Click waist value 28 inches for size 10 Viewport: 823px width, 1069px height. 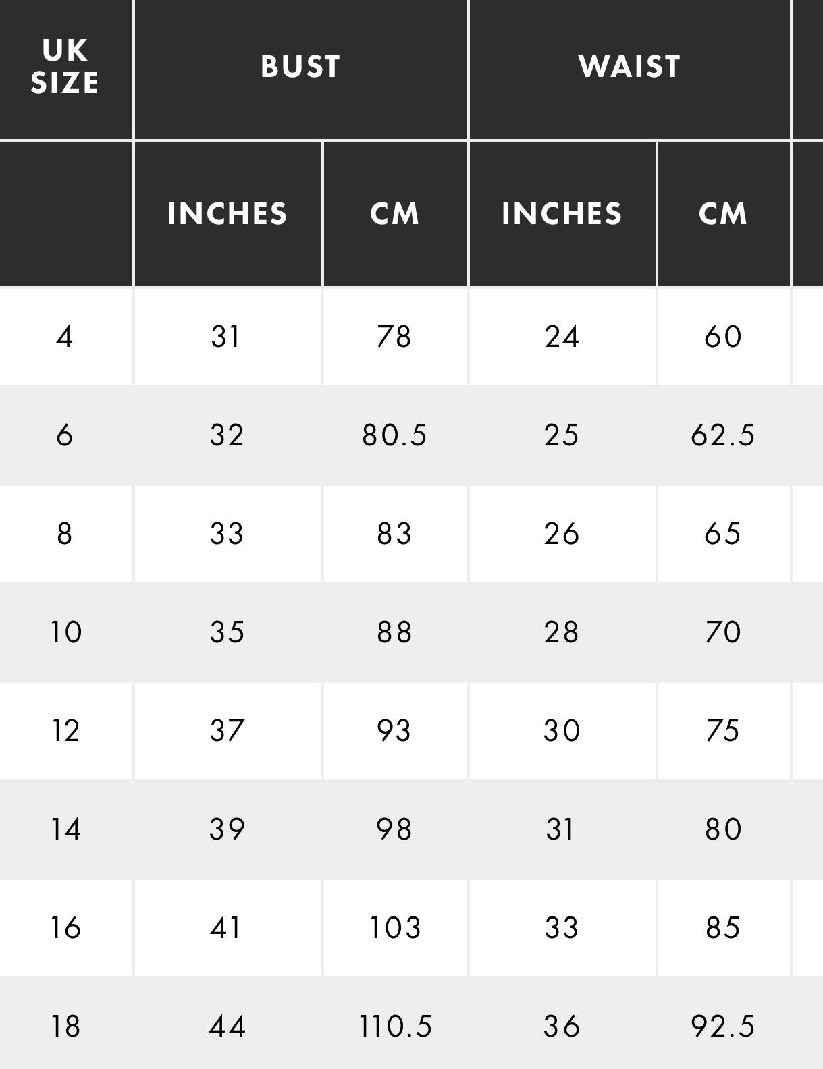562,632
